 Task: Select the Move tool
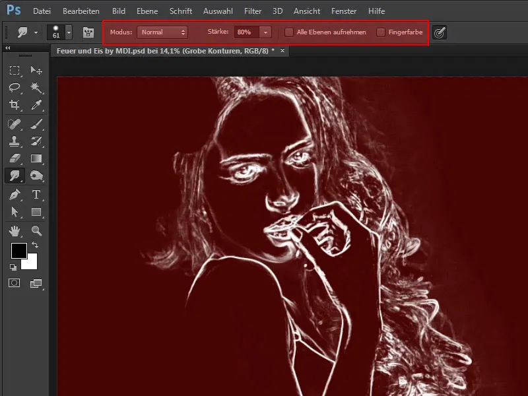coord(36,71)
